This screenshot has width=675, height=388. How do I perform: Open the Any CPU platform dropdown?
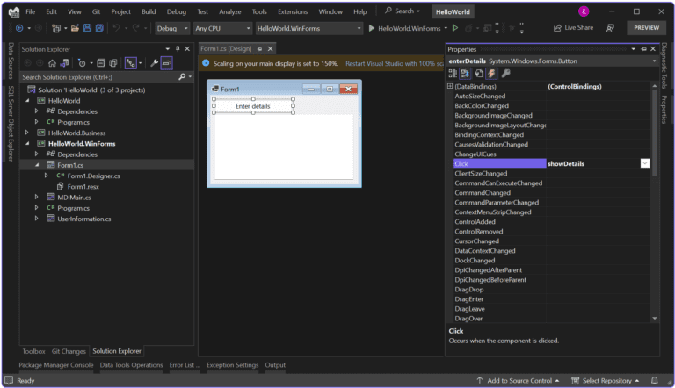pyautogui.click(x=222, y=28)
